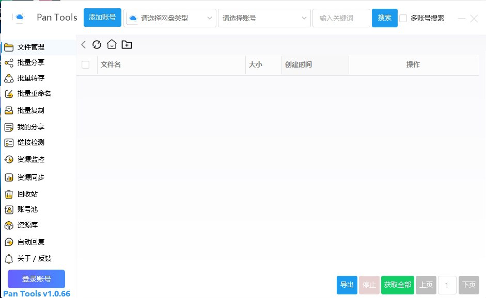Open the 回收站 trash icon
The width and height of the screenshot is (486, 298).
(10, 194)
